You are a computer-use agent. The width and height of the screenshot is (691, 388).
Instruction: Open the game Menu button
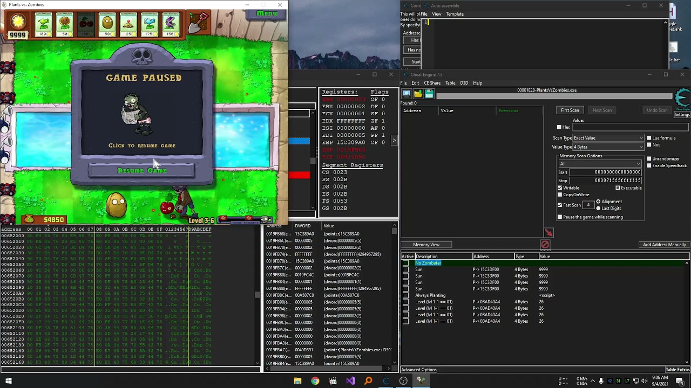coord(267,13)
